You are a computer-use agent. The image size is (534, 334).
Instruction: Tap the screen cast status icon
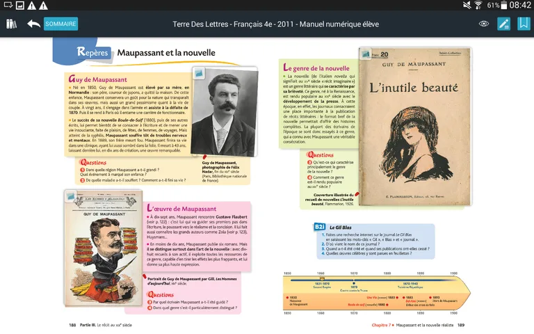(8, 5)
